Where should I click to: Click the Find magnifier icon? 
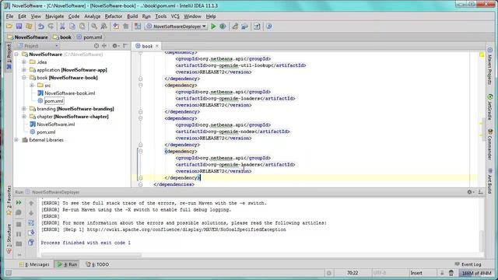[x=94, y=26]
